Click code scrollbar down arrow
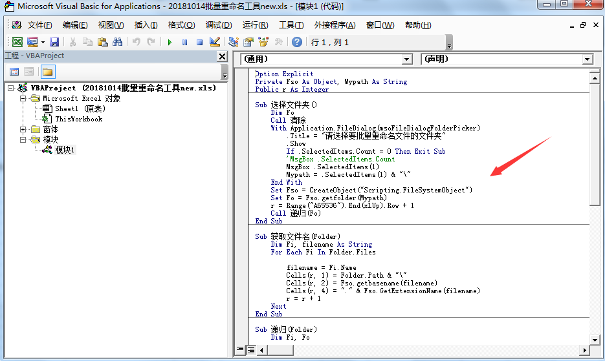Viewport: 605px width, 361px height. pyautogui.click(x=595, y=340)
